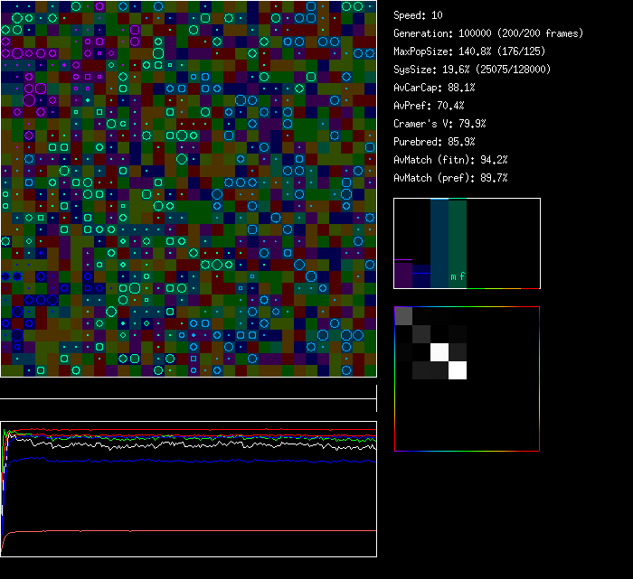The height and width of the screenshot is (579, 633).
Task: Click the blue line in the time graph
Action: [181, 460]
